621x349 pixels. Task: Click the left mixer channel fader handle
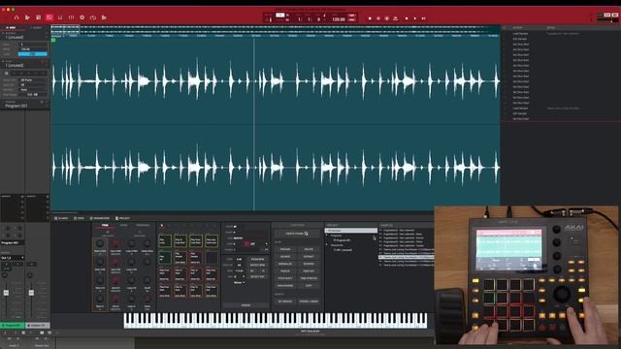6,293
